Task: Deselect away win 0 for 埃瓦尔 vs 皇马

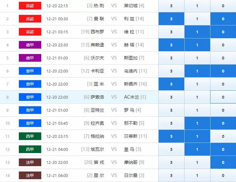Action: [x=223, y=149]
